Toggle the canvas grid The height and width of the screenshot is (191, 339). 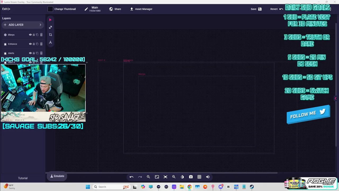point(199,177)
